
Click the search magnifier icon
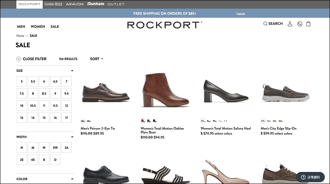pos(265,24)
